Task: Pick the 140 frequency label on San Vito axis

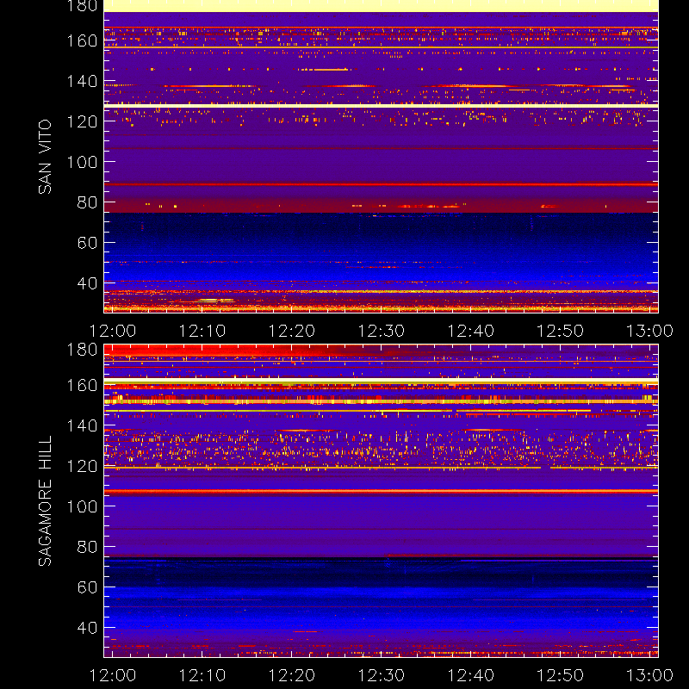Action: [82, 81]
